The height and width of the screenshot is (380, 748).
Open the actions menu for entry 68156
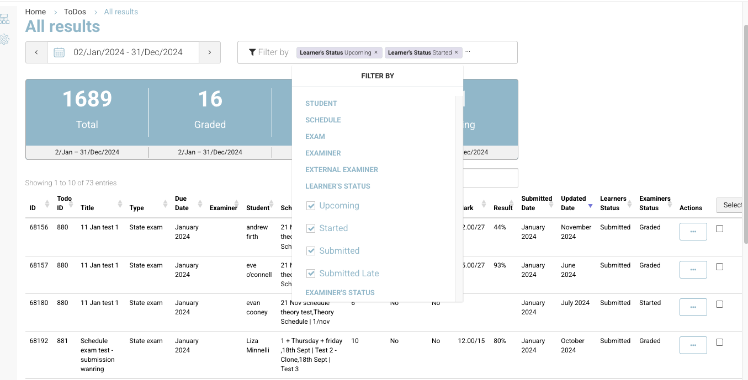click(693, 231)
